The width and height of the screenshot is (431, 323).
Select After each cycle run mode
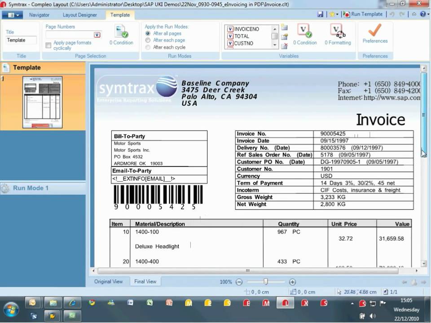148,47
